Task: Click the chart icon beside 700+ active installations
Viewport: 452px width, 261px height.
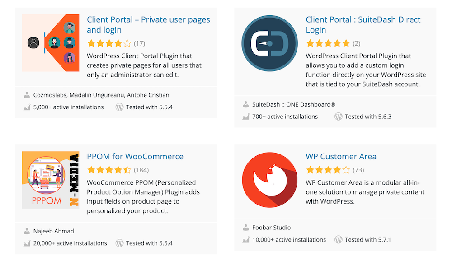Action: pos(245,116)
